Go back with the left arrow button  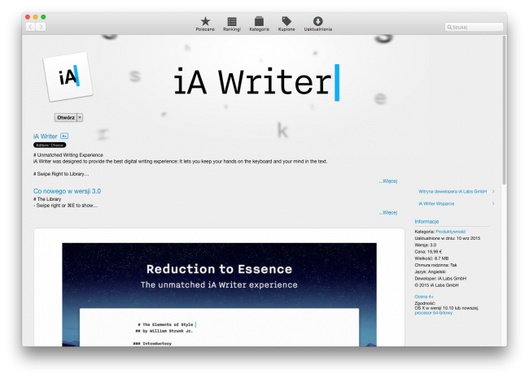tap(30, 27)
